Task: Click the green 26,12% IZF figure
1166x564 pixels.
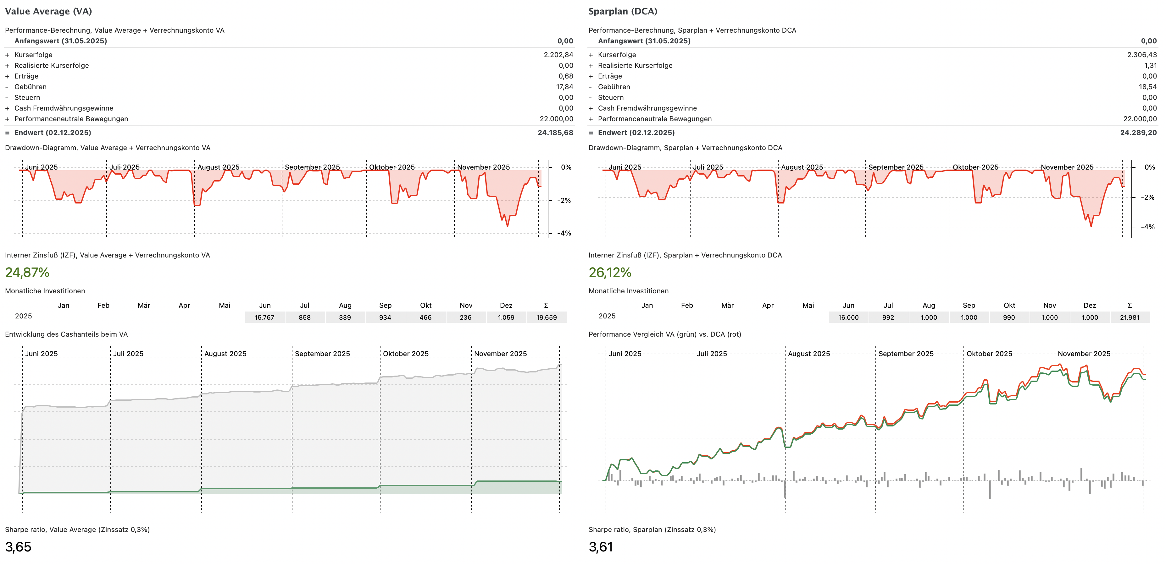Action: (610, 273)
